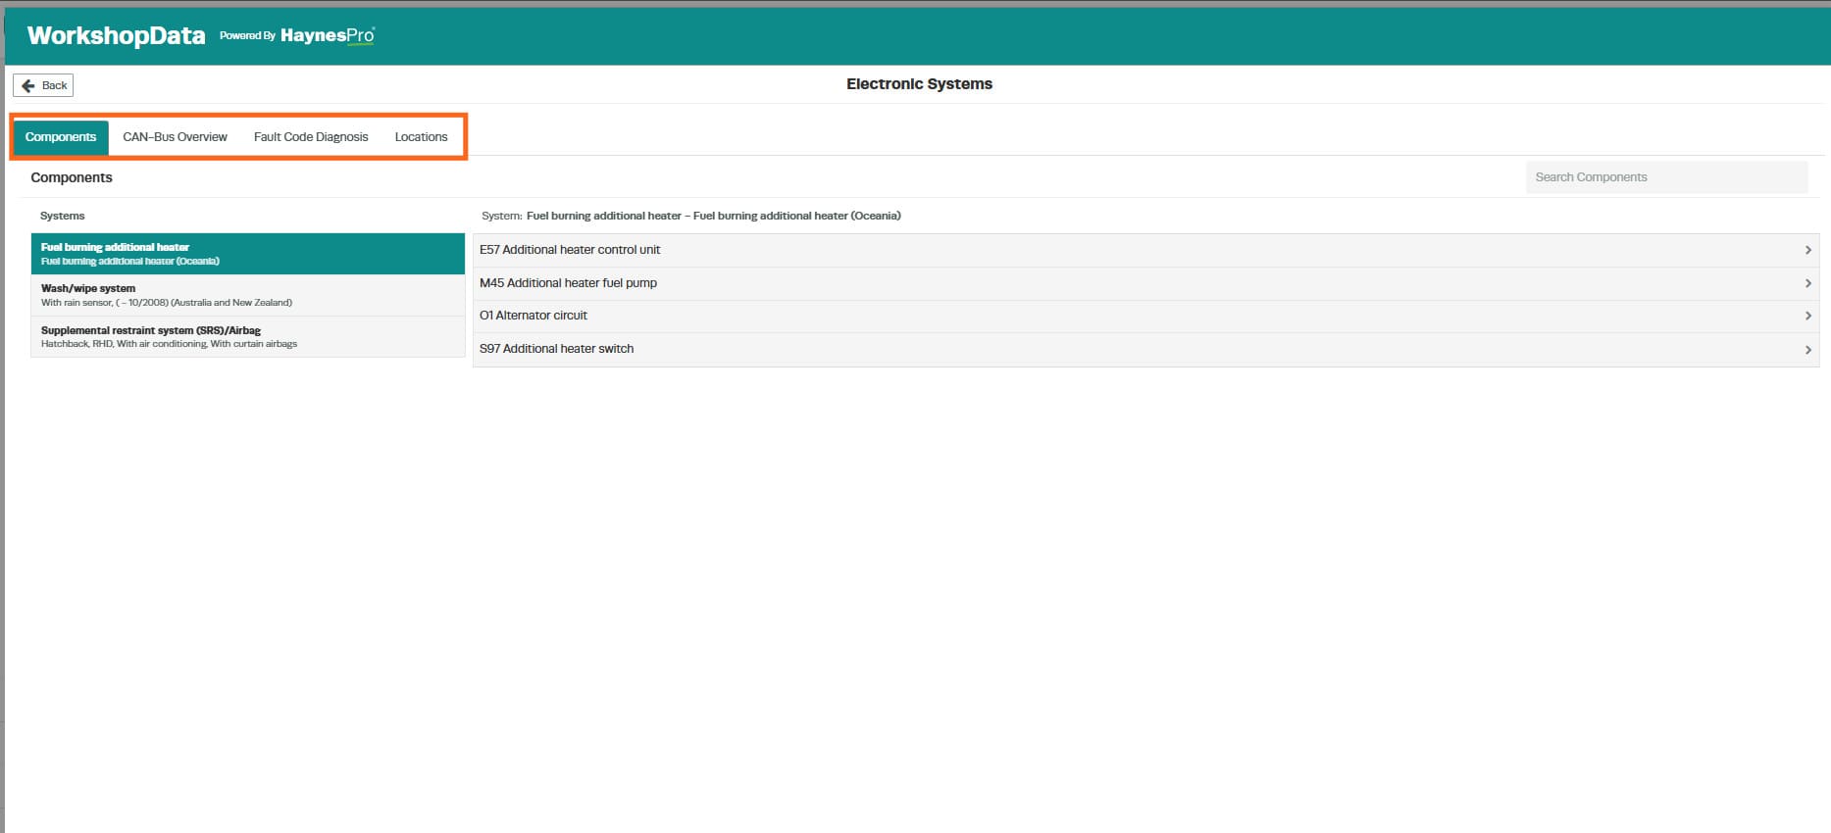Screen dimensions: 1831x833
Task: Select the Fuel burning additional heater system
Action: click(x=248, y=254)
